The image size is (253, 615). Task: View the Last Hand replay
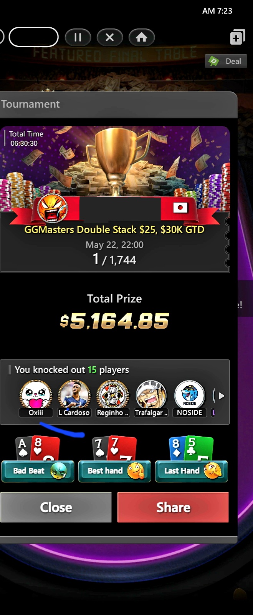(x=191, y=471)
